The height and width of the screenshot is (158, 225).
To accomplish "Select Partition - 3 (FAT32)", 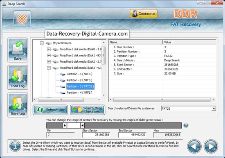I will [x=80, y=86].
